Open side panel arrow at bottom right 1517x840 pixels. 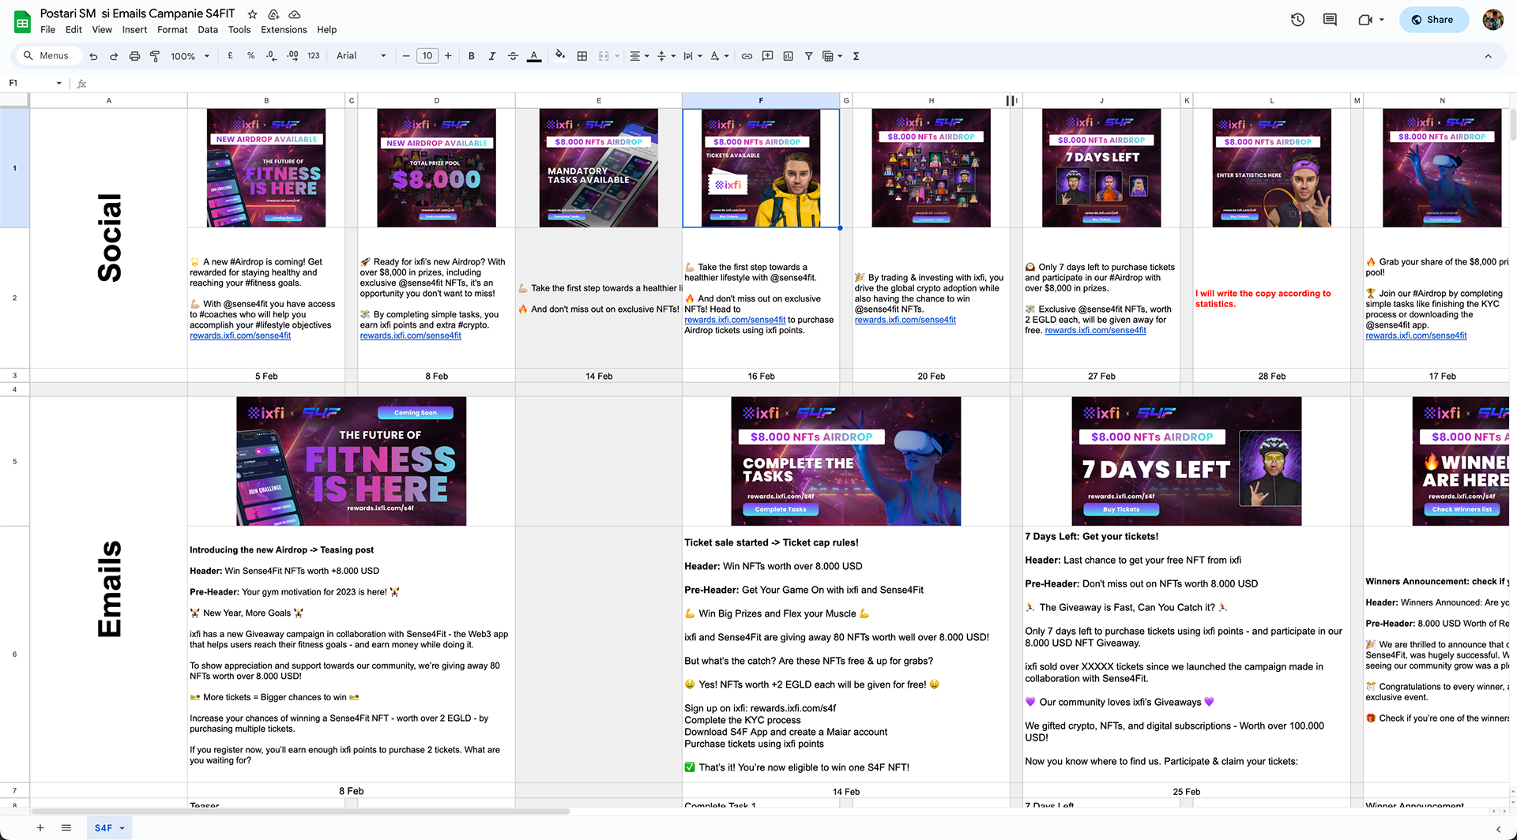[x=1499, y=828]
